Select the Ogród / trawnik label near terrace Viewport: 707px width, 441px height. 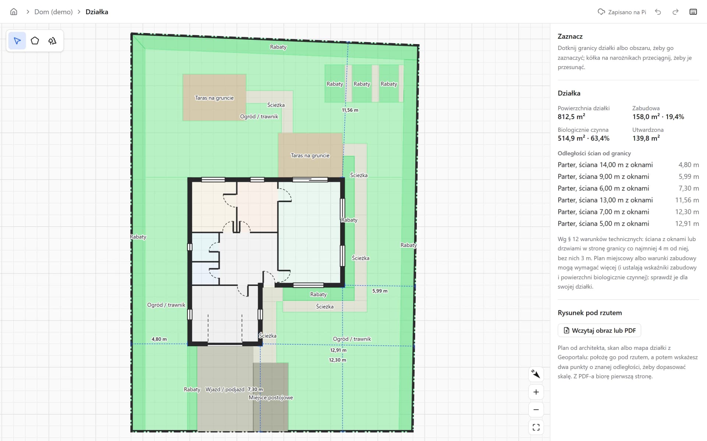259,116
